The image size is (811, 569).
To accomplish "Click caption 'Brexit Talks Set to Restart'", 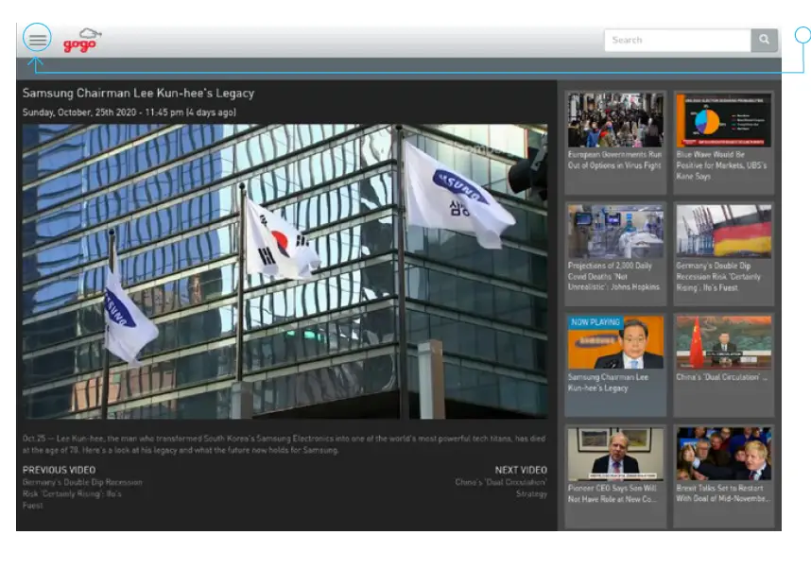I will pyautogui.click(x=723, y=493).
